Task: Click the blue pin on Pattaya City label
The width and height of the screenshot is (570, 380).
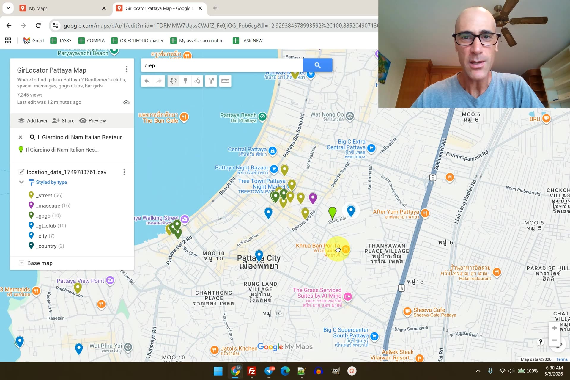Action: click(259, 255)
